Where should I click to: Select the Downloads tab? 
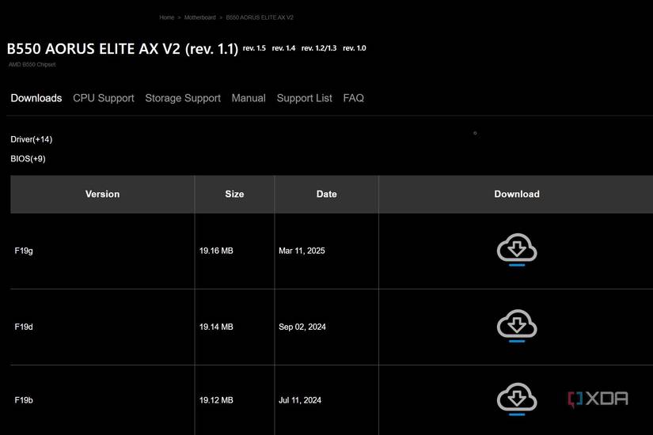[x=36, y=98]
